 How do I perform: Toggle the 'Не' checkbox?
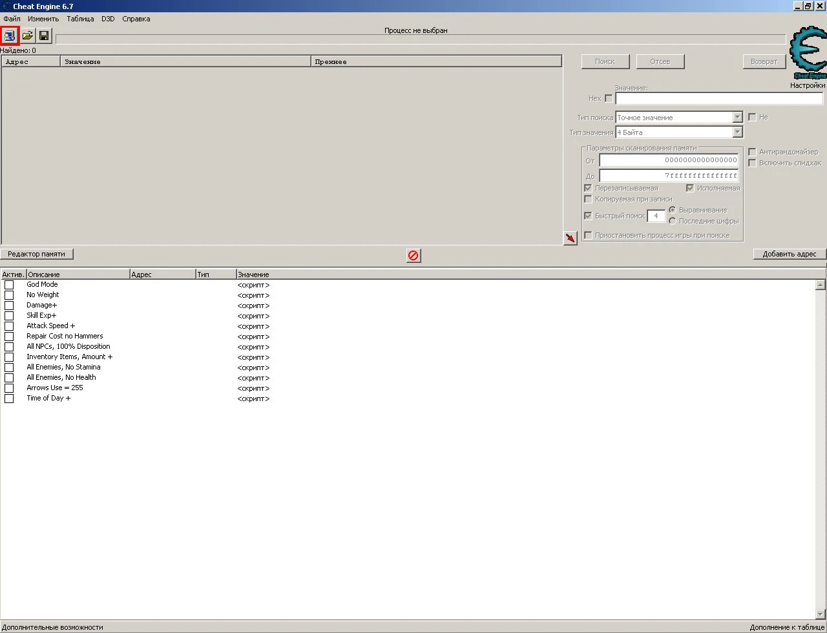click(x=752, y=118)
